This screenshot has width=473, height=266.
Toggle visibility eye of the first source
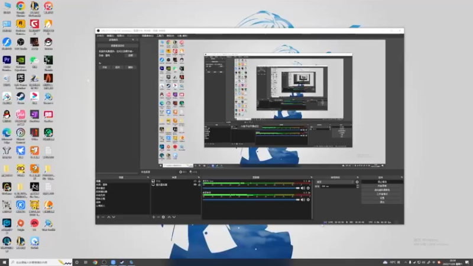coord(195,181)
